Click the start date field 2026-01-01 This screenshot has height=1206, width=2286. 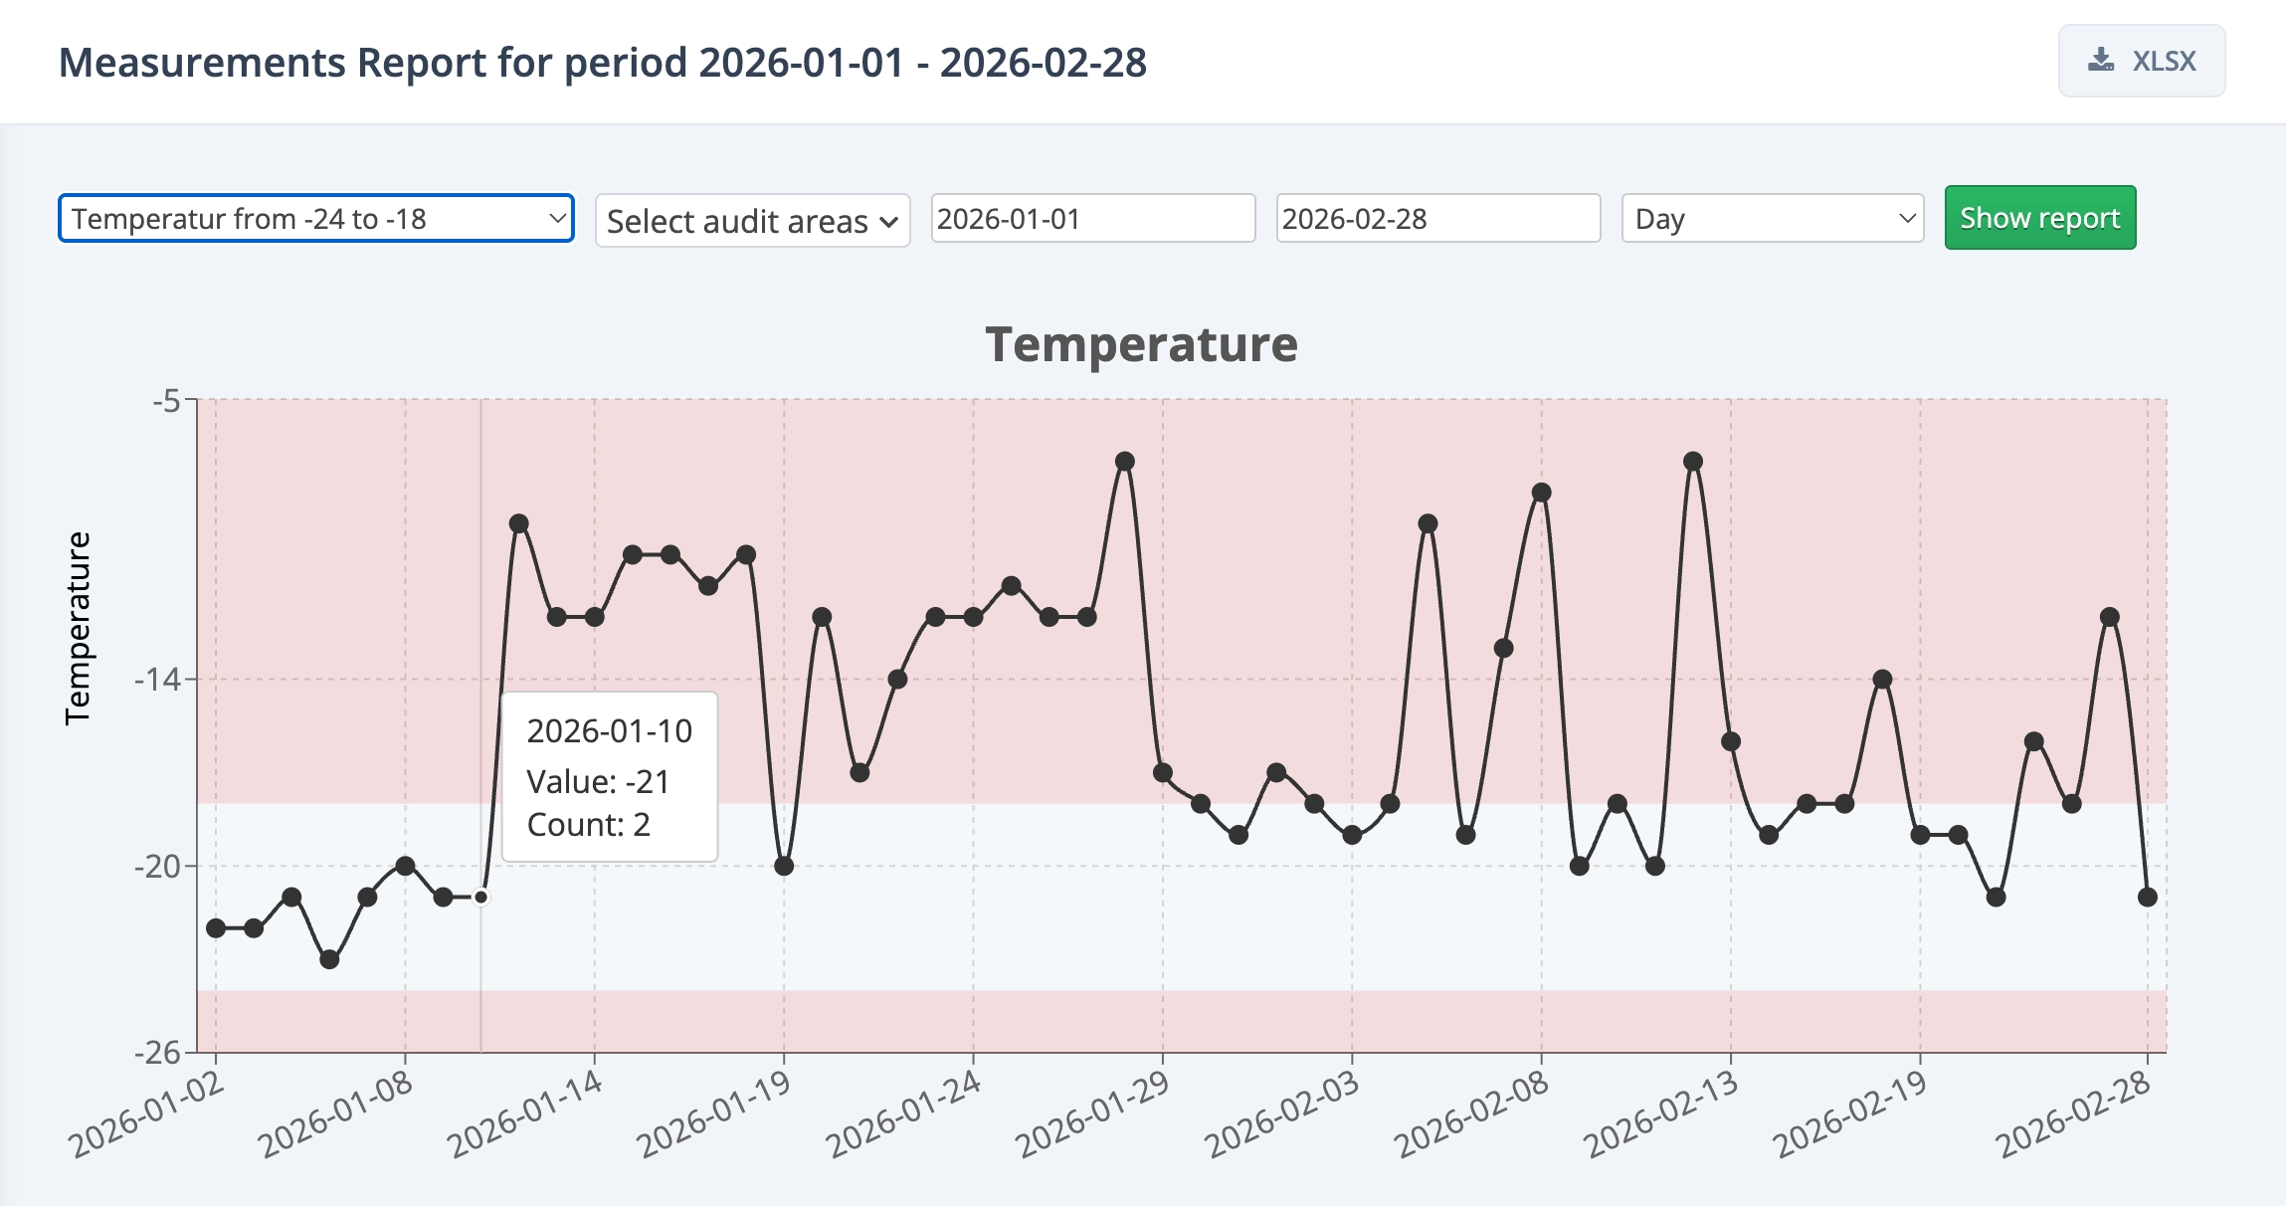(x=1092, y=219)
